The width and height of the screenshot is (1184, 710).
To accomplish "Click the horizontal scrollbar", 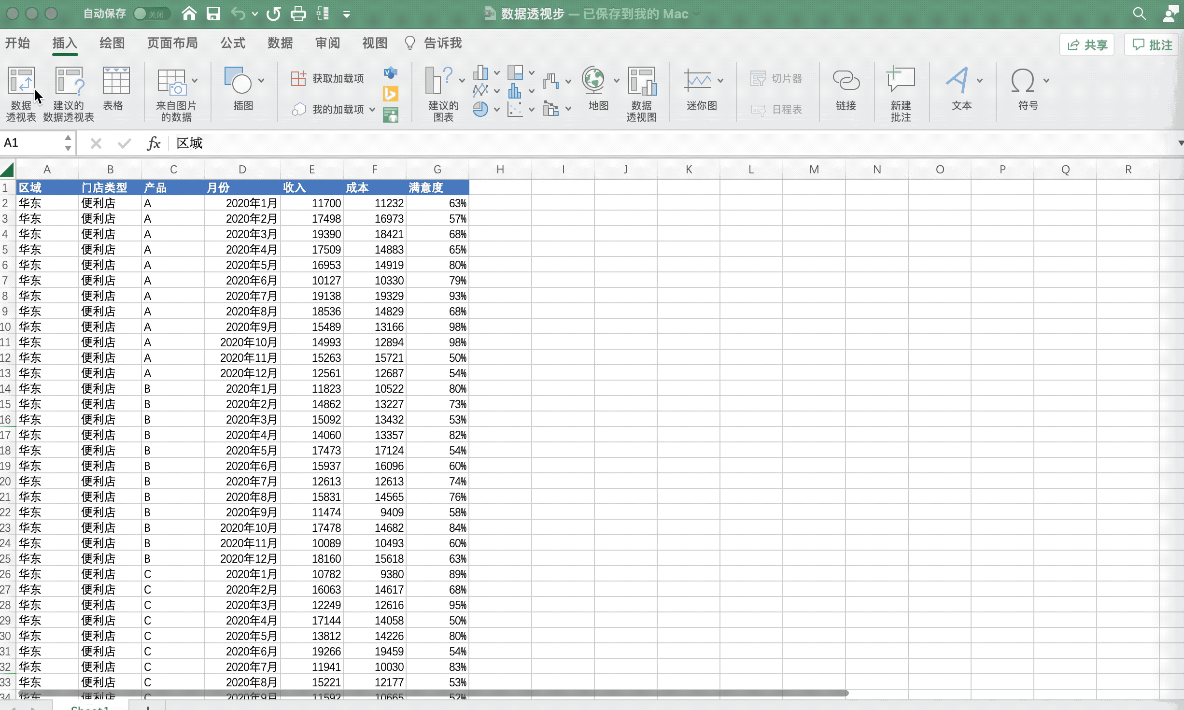I will [x=433, y=693].
